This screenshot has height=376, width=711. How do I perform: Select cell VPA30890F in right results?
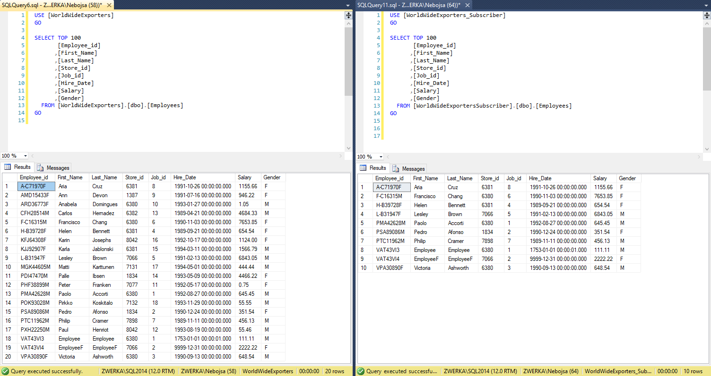391,268
